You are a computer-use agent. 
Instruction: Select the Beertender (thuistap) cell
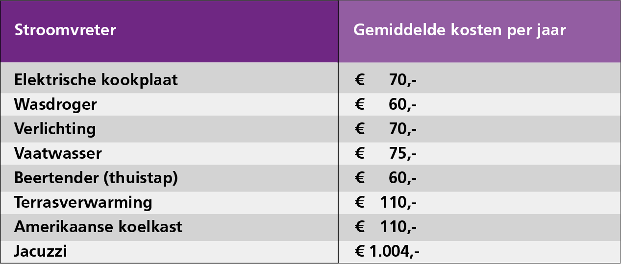(96, 178)
